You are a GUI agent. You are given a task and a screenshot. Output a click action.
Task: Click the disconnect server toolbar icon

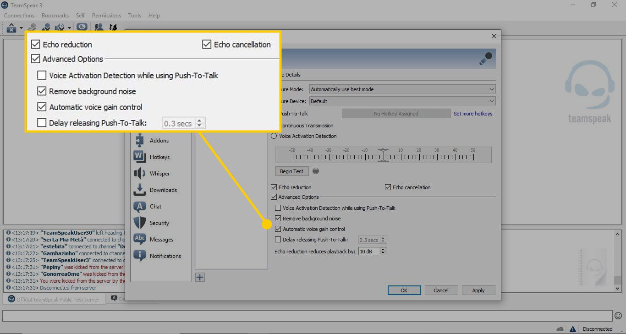click(x=11, y=28)
